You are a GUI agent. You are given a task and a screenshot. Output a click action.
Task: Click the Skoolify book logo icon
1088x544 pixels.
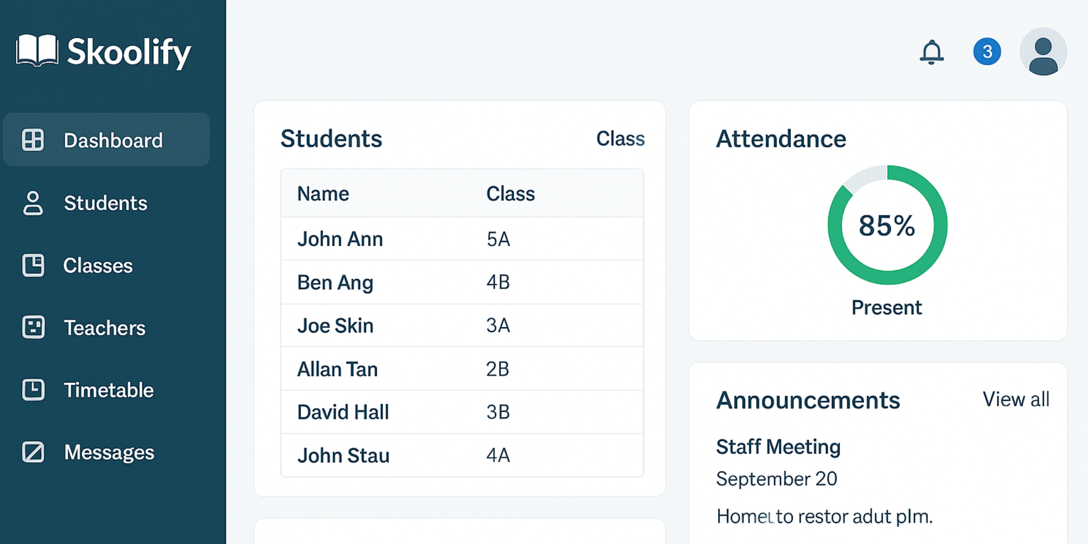[36, 51]
